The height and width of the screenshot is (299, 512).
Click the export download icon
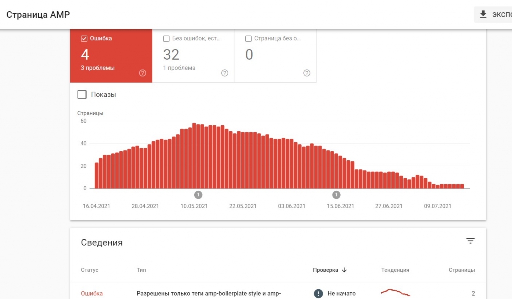[x=483, y=14]
